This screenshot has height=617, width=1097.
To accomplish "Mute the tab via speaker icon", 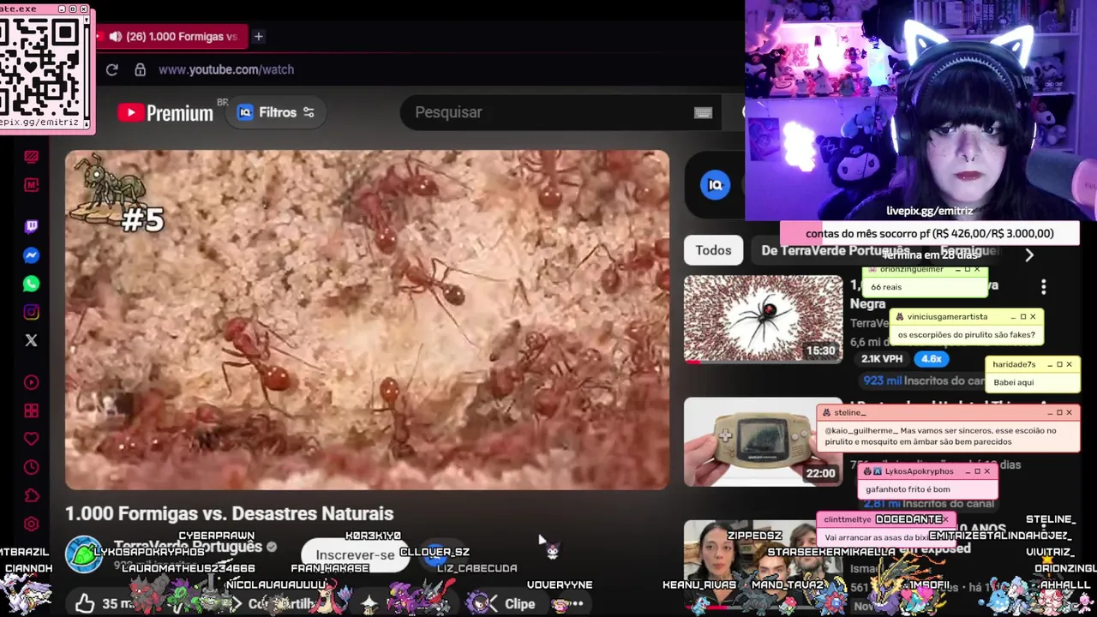I will 115,37.
